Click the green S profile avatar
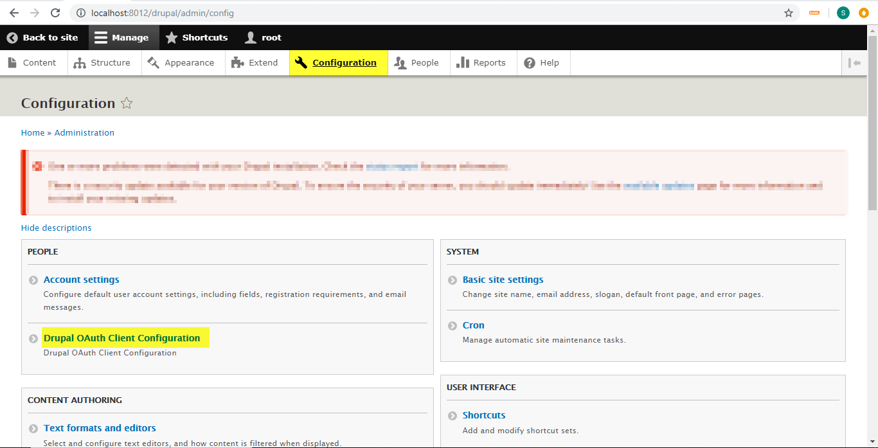 click(x=843, y=13)
